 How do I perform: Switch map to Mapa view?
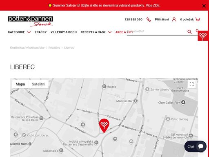pyautogui.click(x=20, y=84)
